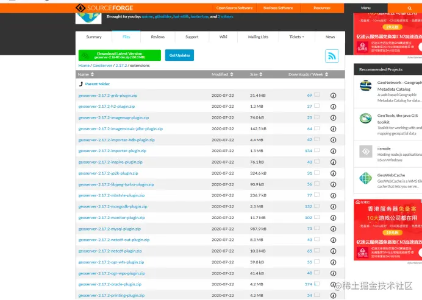
Task: Click the Get Updates button
Action: click(x=179, y=55)
